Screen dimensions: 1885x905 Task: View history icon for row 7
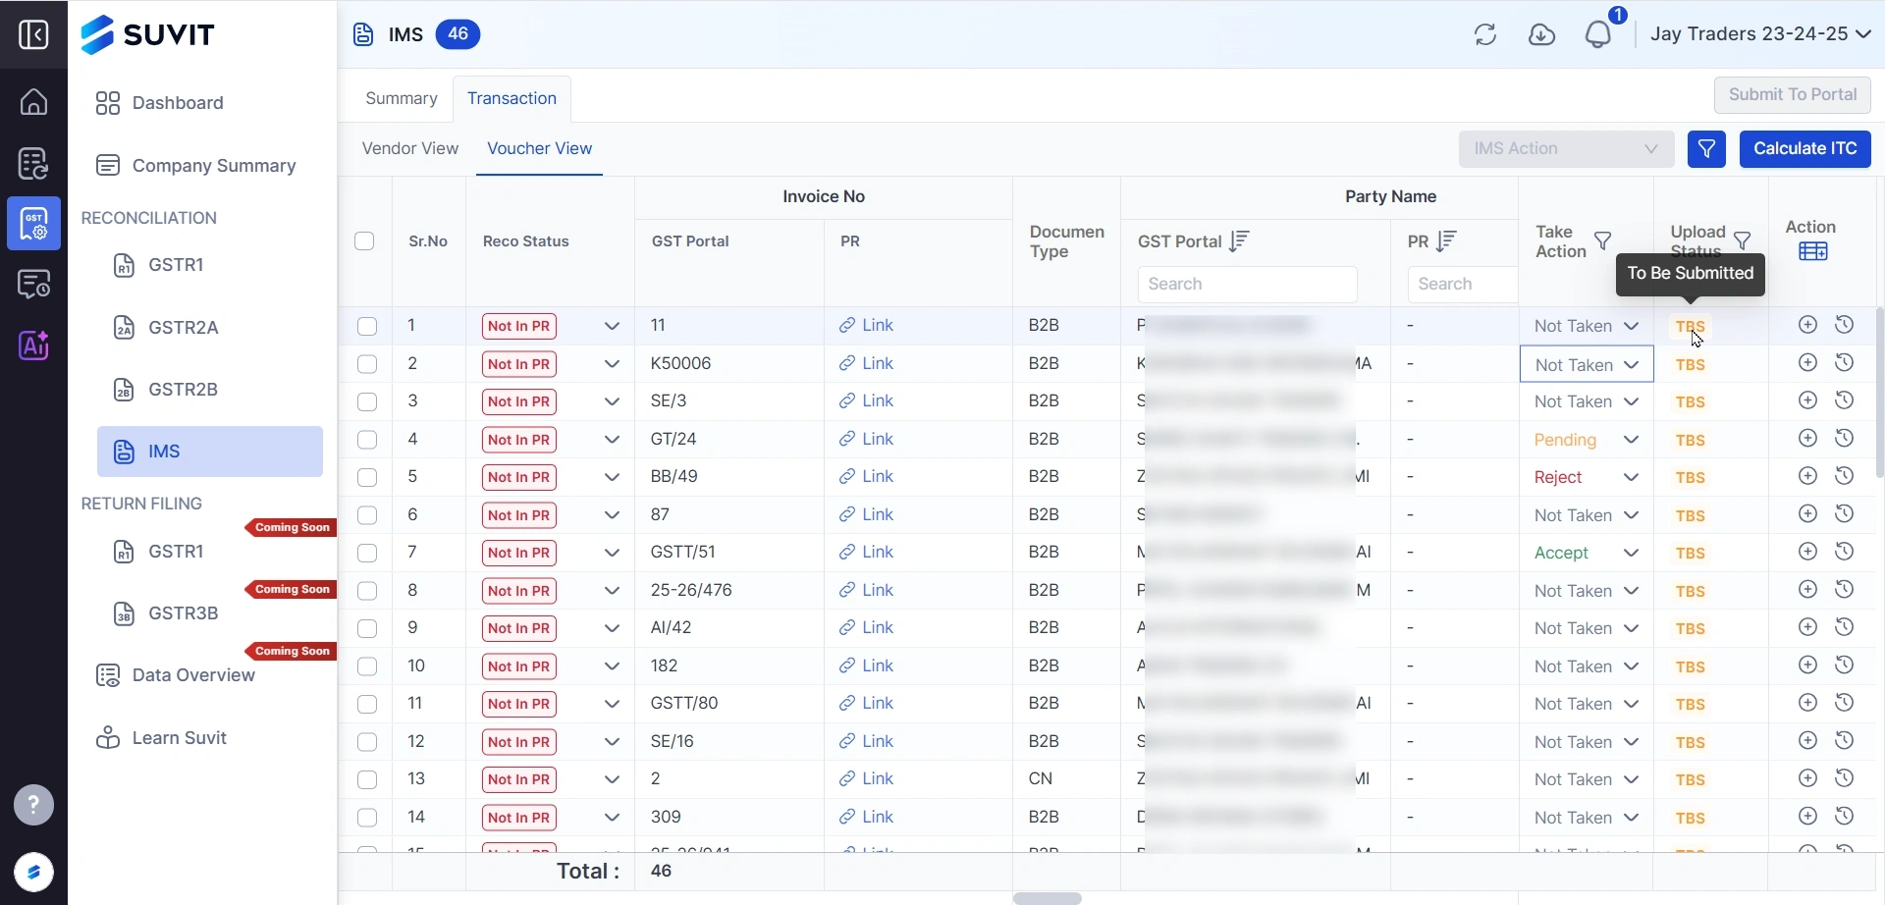1845,552
